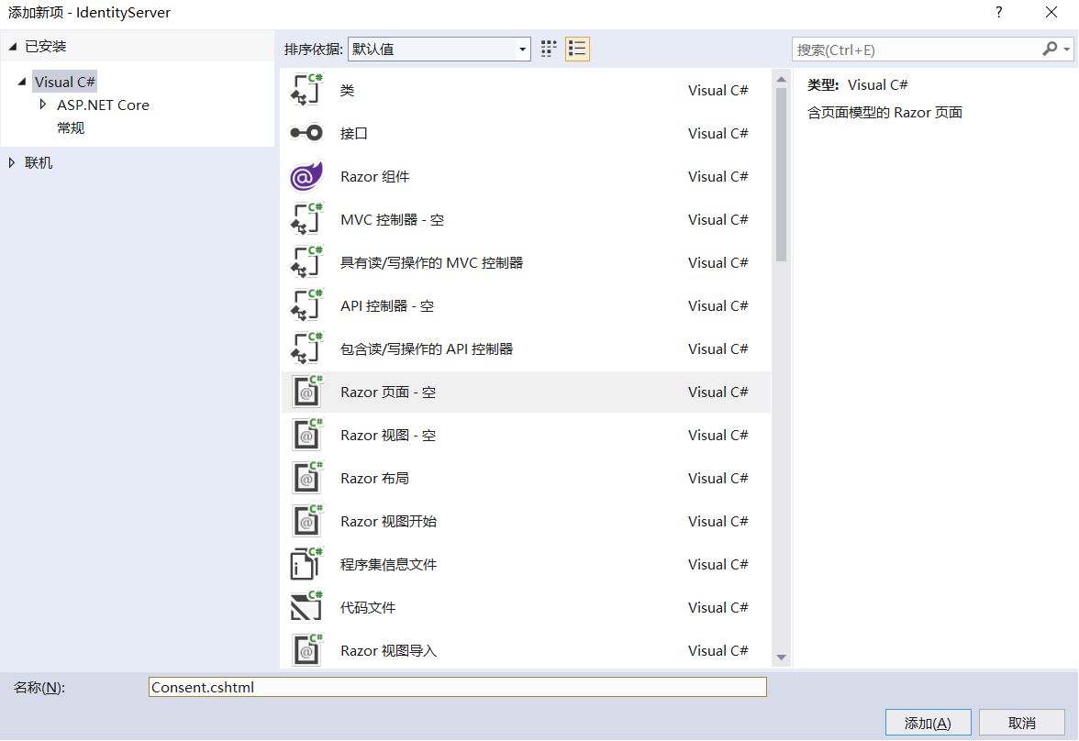Screen dimensions: 1079x741
Task: Select the 类 class template icon
Action: (x=306, y=90)
